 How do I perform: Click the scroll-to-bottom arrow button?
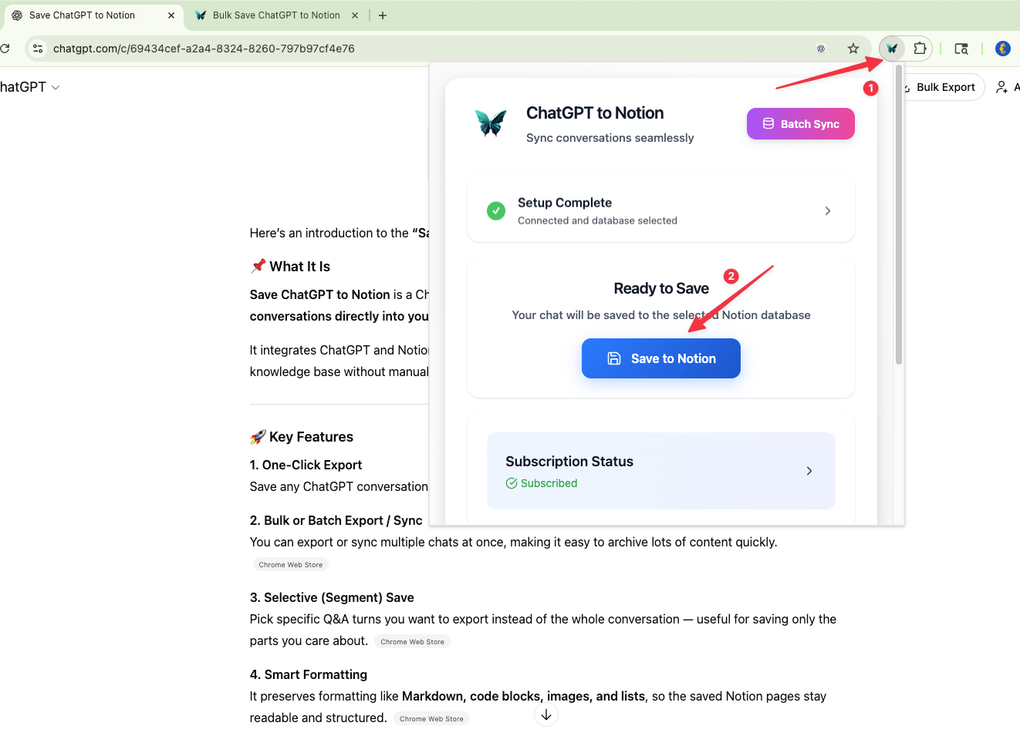pyautogui.click(x=546, y=715)
